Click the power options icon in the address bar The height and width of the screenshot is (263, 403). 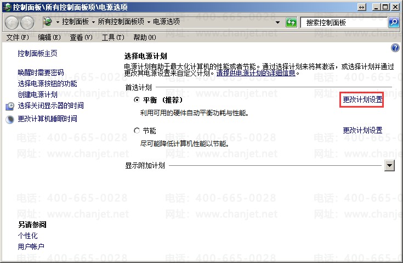(48, 22)
